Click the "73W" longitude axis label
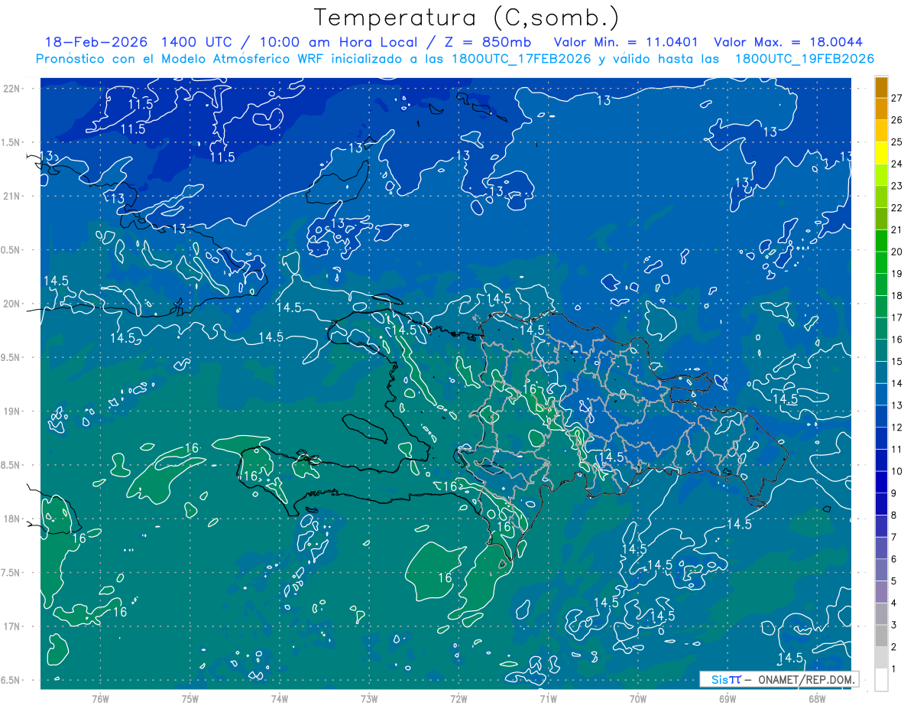The width and height of the screenshot is (917, 709). pyautogui.click(x=369, y=698)
